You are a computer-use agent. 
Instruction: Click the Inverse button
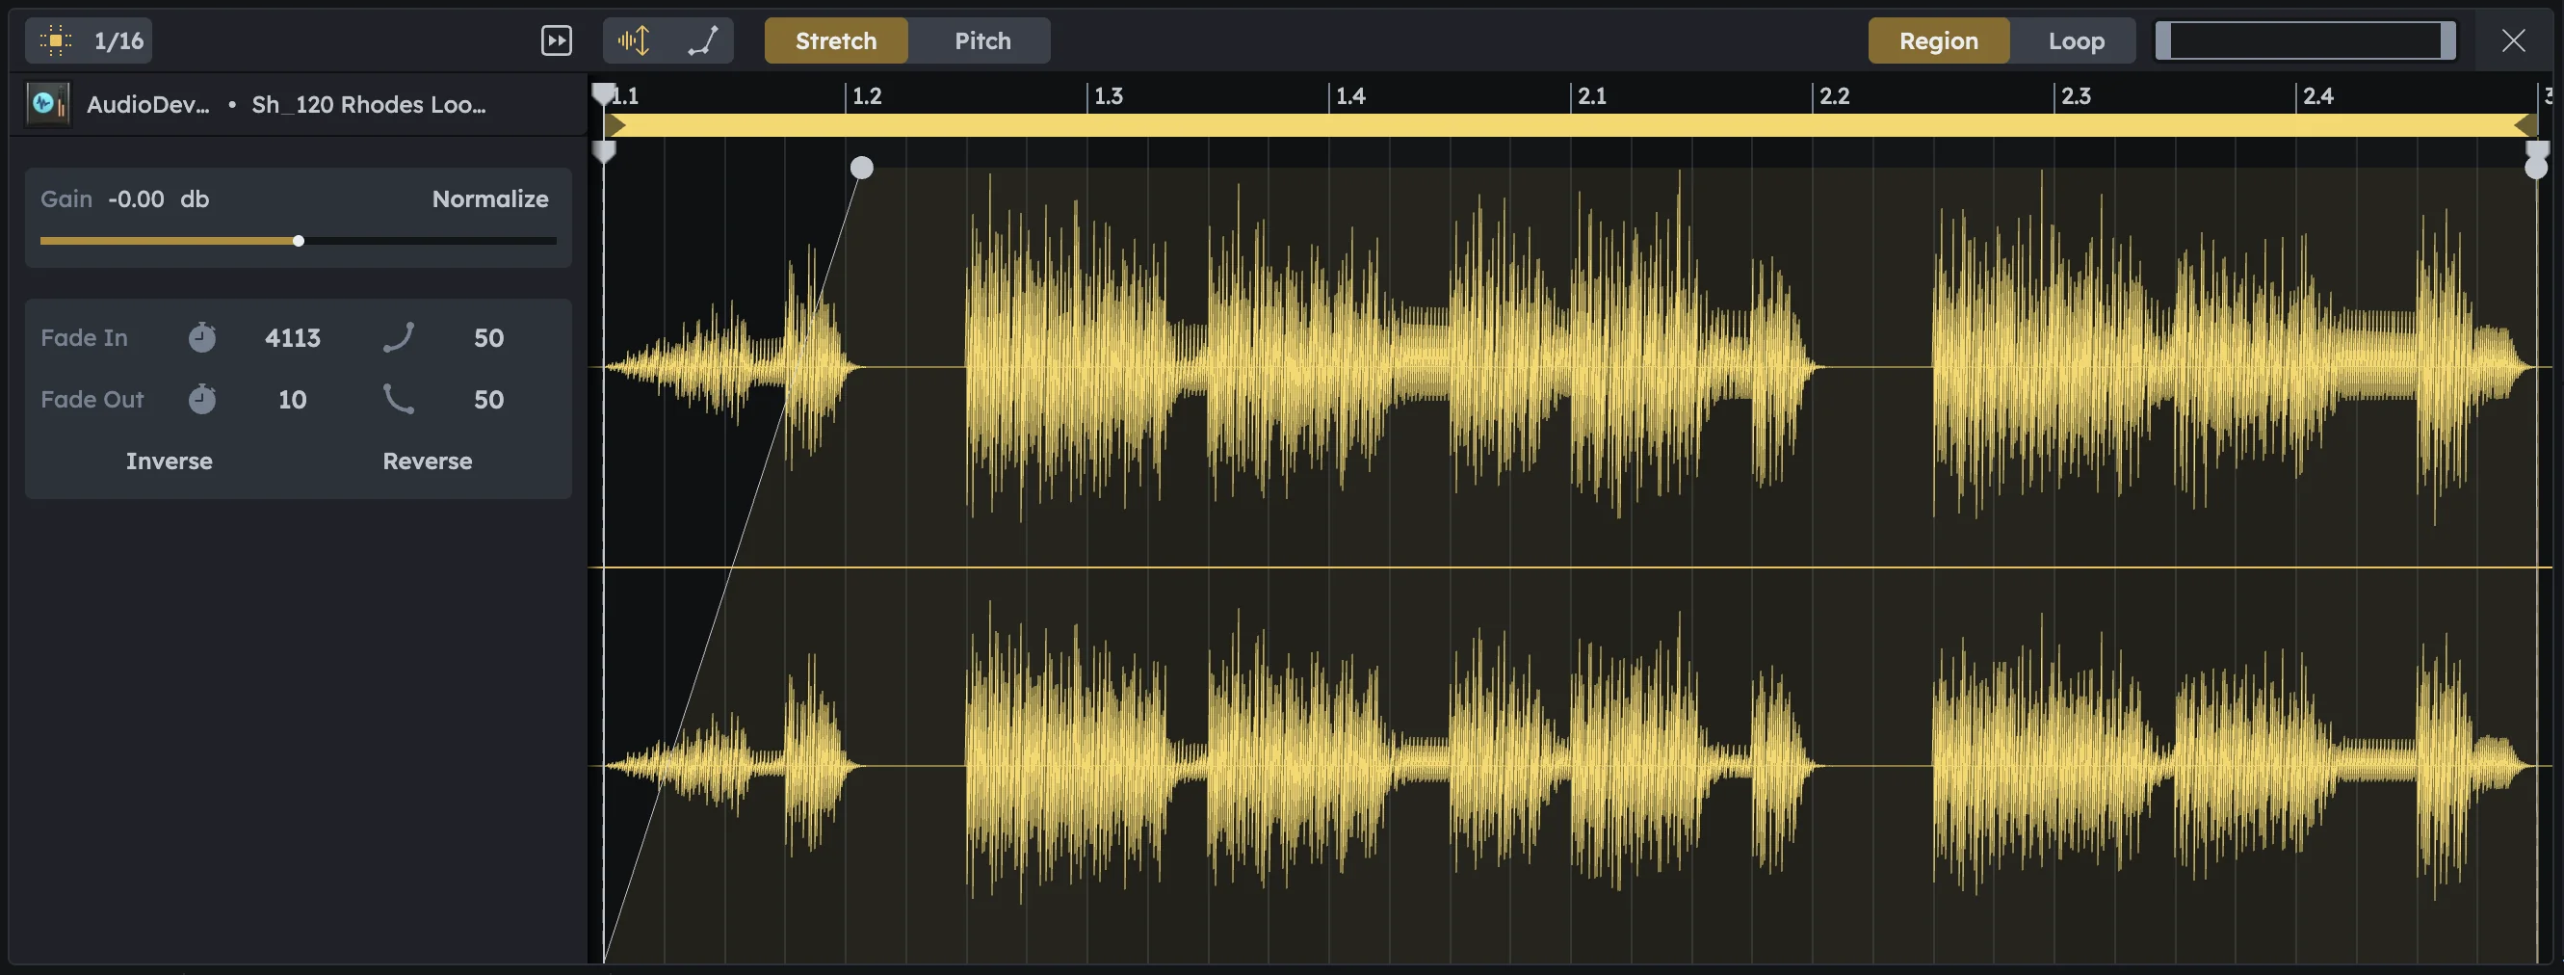pyautogui.click(x=169, y=461)
